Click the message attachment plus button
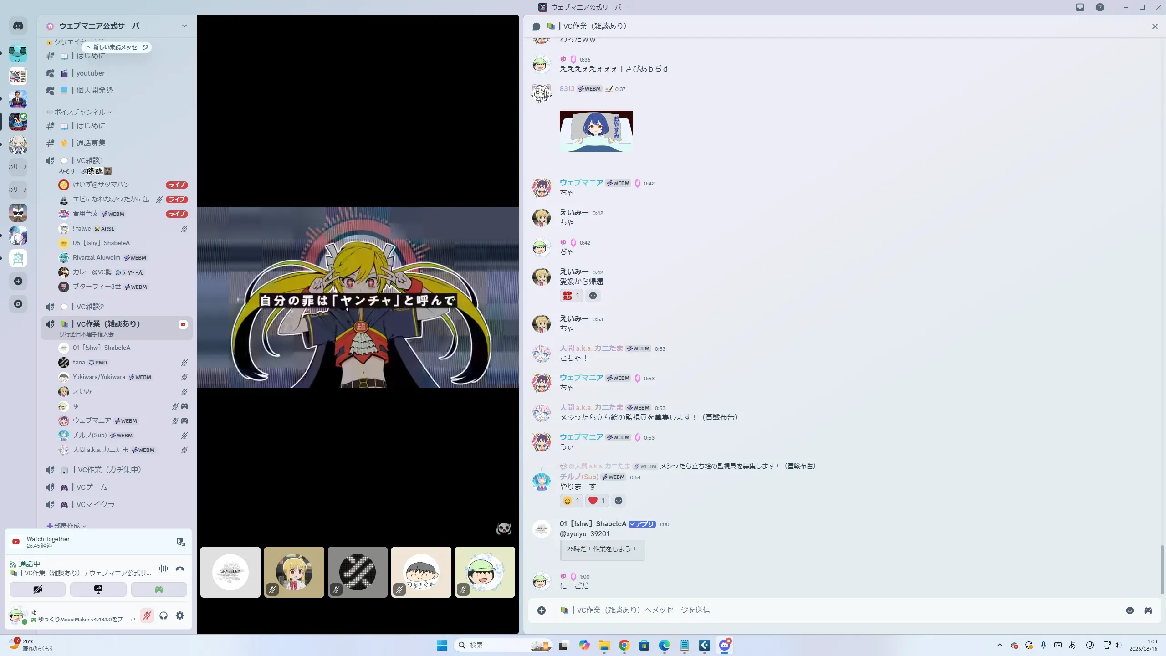The width and height of the screenshot is (1166, 656). coord(542,610)
